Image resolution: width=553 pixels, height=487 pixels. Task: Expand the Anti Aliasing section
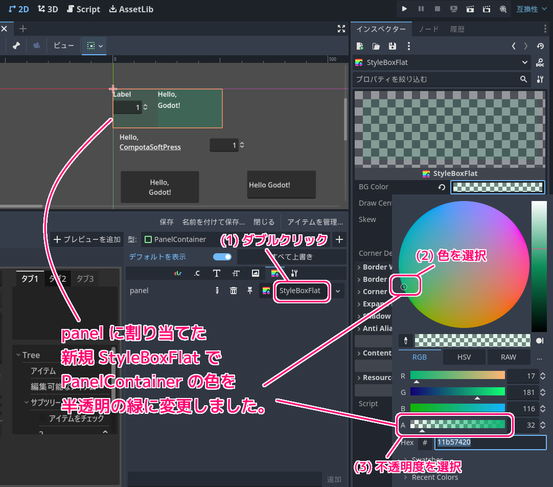376,328
